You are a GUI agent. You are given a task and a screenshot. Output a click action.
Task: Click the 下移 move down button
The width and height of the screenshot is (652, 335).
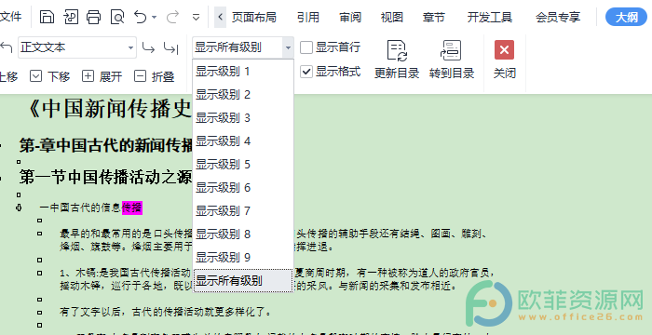tap(50, 76)
